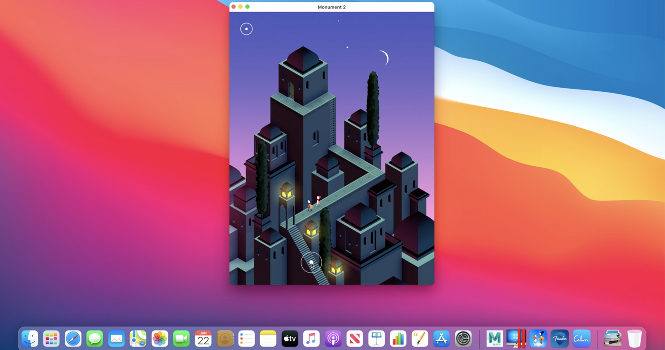The height and width of the screenshot is (350, 665).
Task: Open the Calendar icon showing JUN 22
Action: coord(203,339)
